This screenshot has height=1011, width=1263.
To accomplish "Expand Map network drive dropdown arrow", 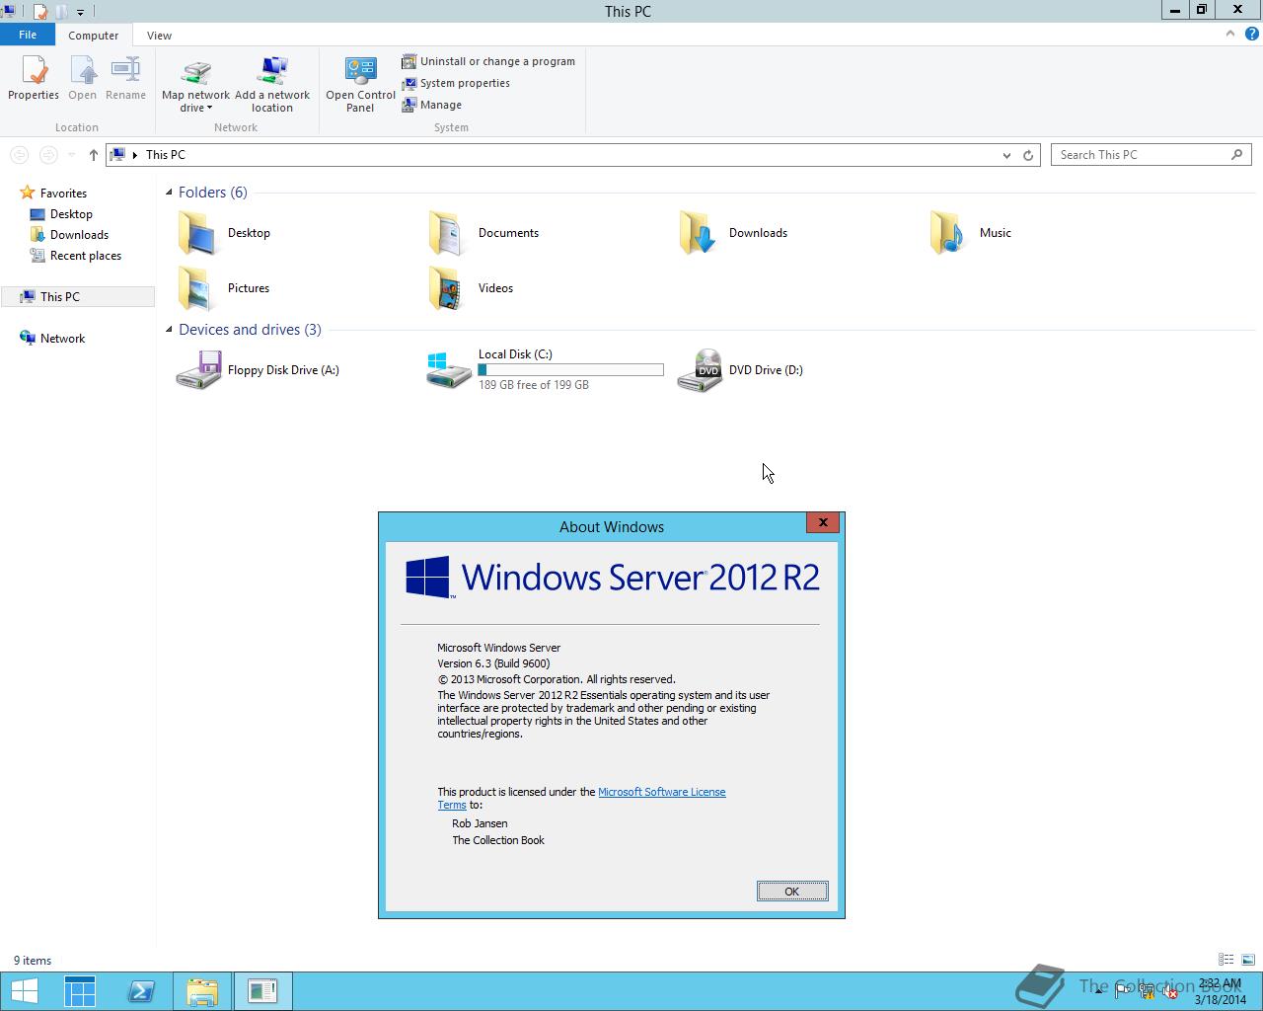I will coord(209,108).
